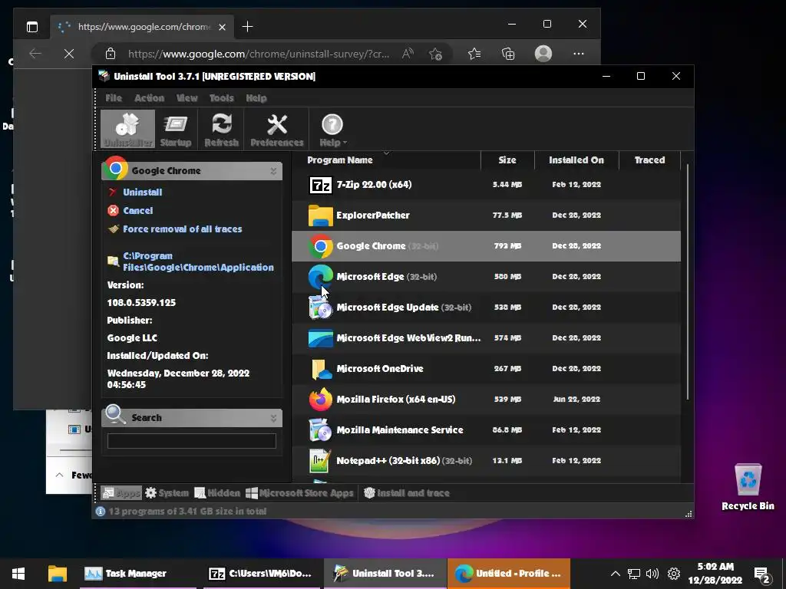Image resolution: width=786 pixels, height=589 pixels.
Task: Choose Force removal of all traces
Action: pos(183,229)
